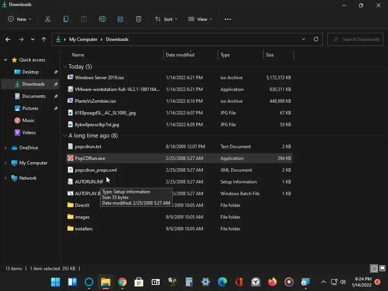
Task: Refresh the Downloads folder view
Action: [x=316, y=39]
